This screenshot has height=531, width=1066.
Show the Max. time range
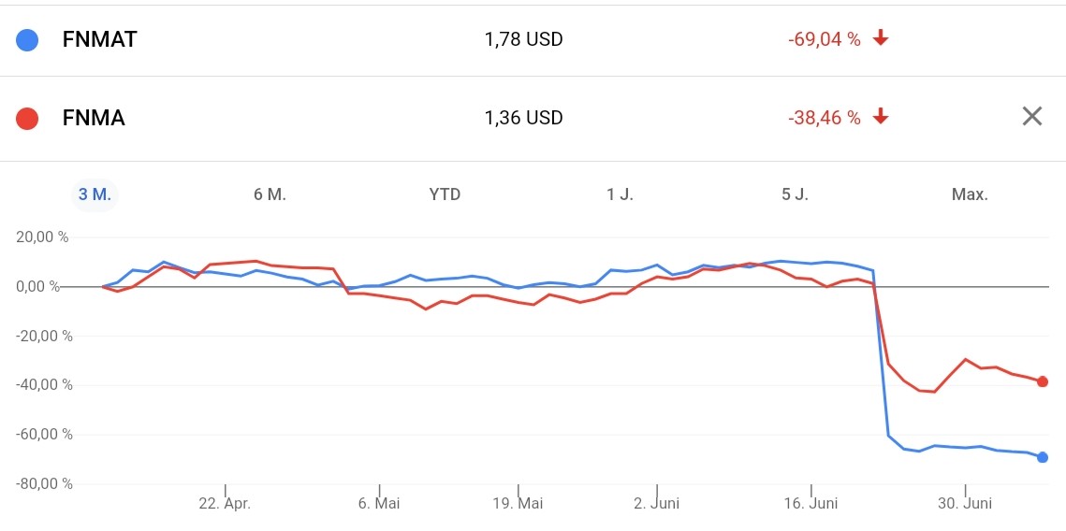[970, 194]
